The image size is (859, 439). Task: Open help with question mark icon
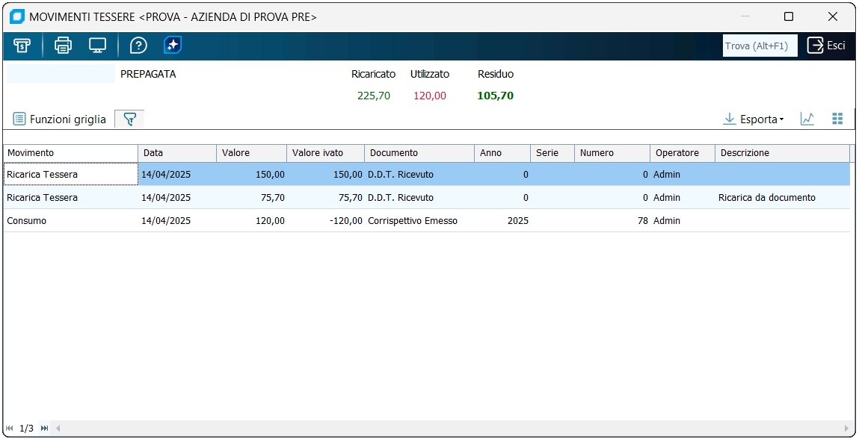pos(138,46)
